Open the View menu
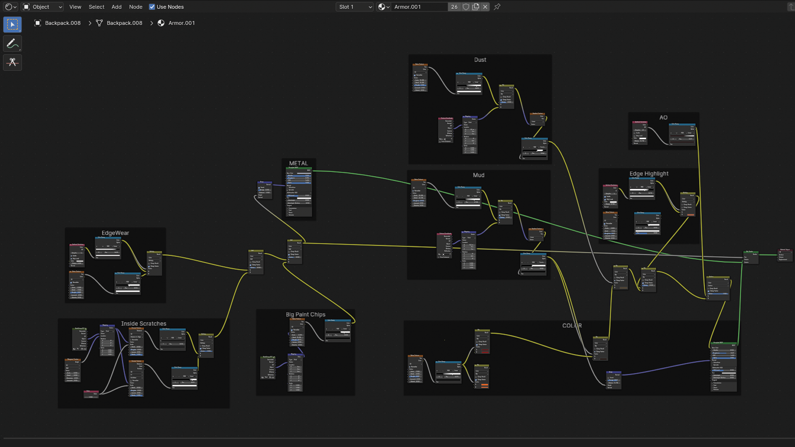Viewport: 795px width, 447px height. coord(75,7)
